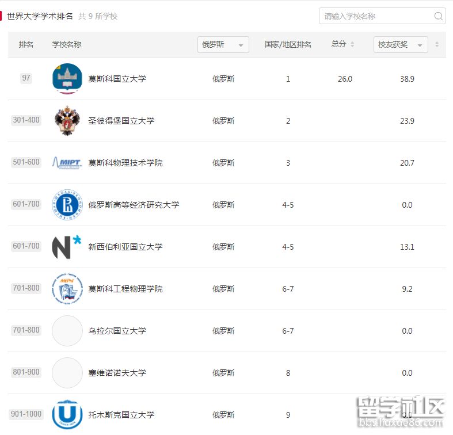
Task: Click the 学校名称 column header
Action: point(67,44)
